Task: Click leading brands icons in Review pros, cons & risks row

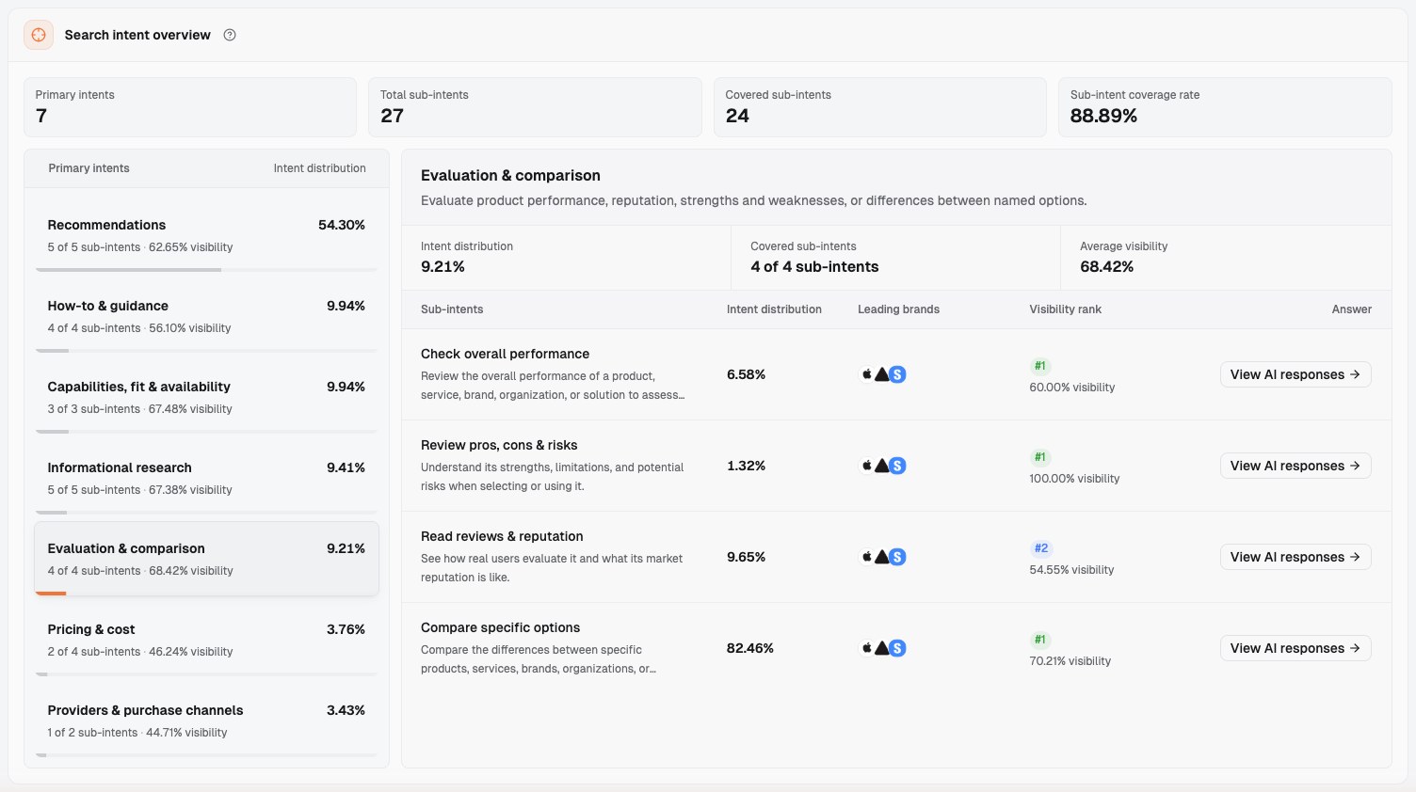Action: [882, 466]
